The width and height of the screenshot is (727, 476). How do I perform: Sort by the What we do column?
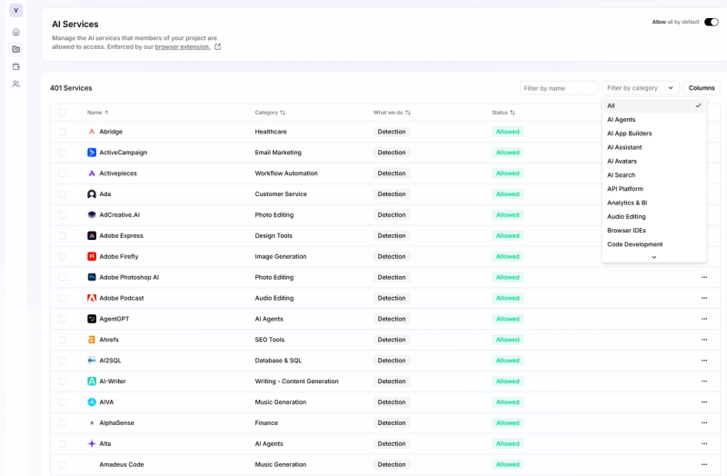point(392,113)
